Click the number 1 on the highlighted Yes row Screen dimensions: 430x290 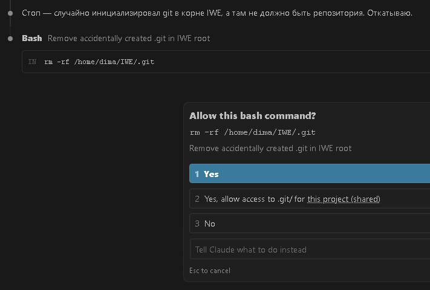[x=197, y=174]
